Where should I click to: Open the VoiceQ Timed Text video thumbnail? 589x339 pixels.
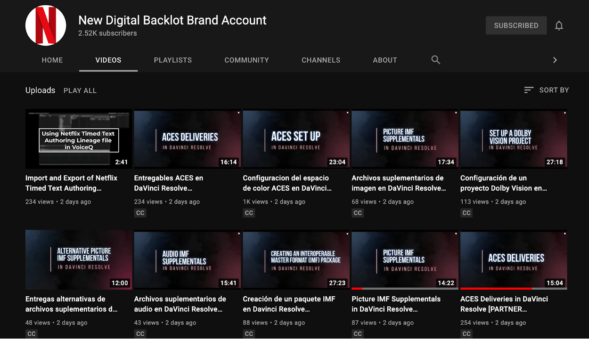(79, 139)
